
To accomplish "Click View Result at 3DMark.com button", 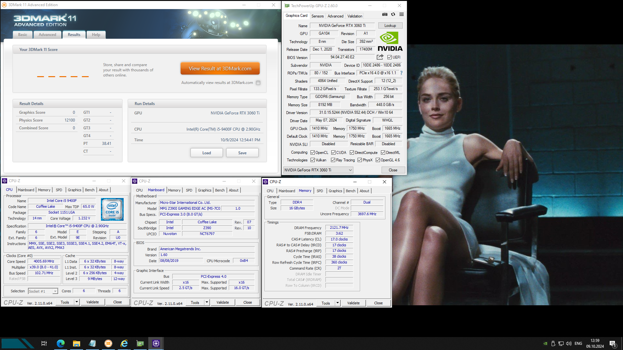I will (x=220, y=69).
